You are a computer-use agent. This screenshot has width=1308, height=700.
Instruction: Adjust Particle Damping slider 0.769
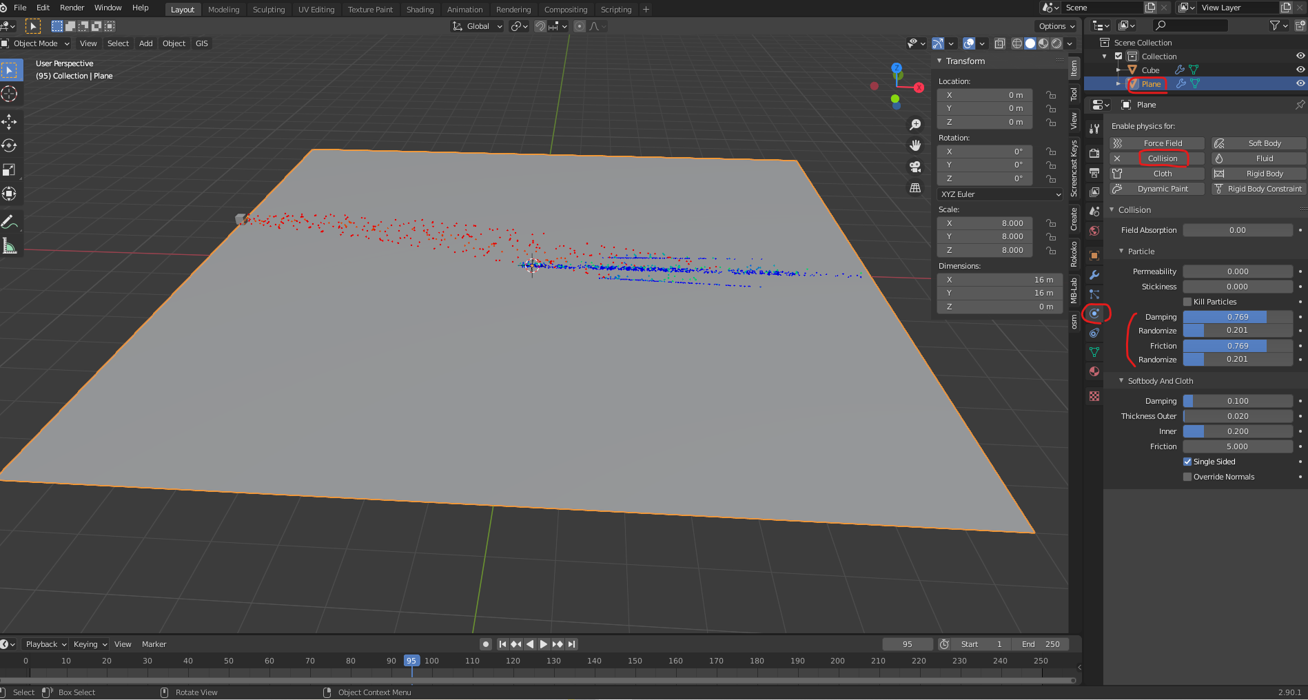[x=1238, y=317]
